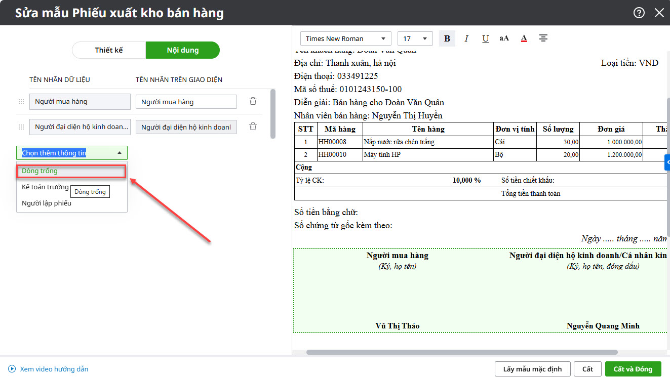Open Times New Roman font dropdown
This screenshot has width=670, height=377.
pyautogui.click(x=345, y=38)
